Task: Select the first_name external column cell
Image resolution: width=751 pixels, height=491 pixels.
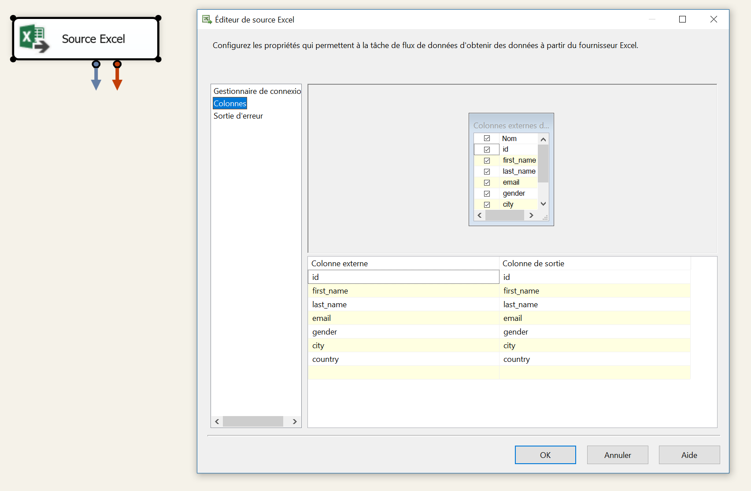Action: point(403,291)
